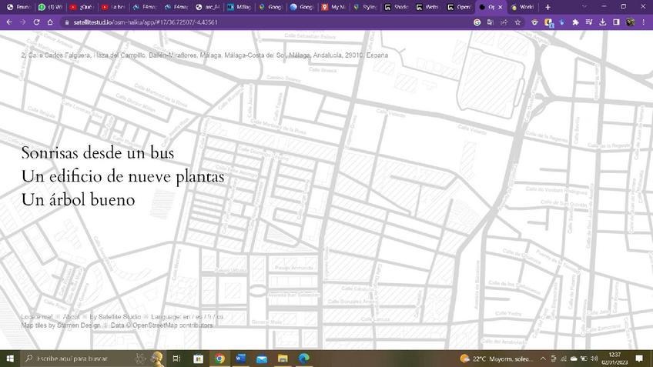Launch the Mail app from the taskbar
Screen dimensions: 653x367
pyautogui.click(x=261, y=359)
